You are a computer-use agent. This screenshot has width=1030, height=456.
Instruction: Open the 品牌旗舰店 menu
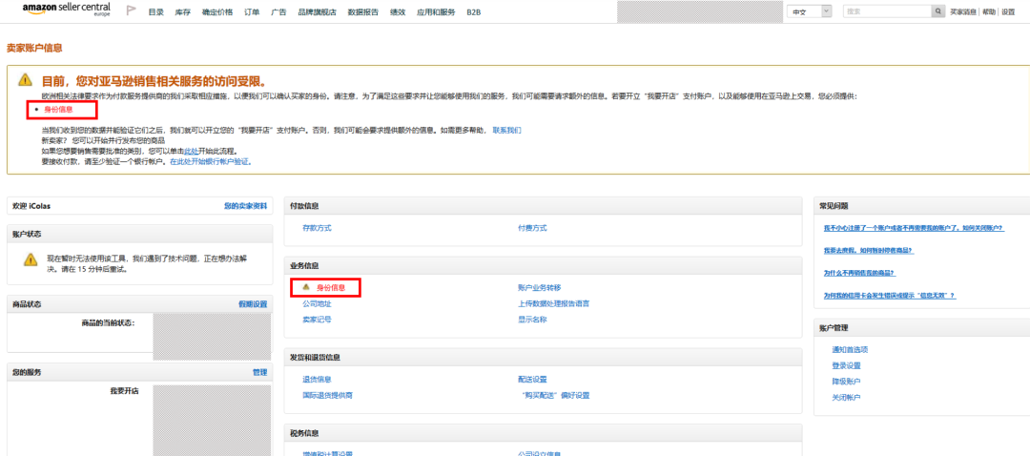(318, 12)
